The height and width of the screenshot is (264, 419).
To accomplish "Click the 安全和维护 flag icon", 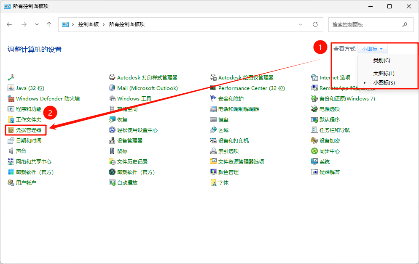I will 213,99.
